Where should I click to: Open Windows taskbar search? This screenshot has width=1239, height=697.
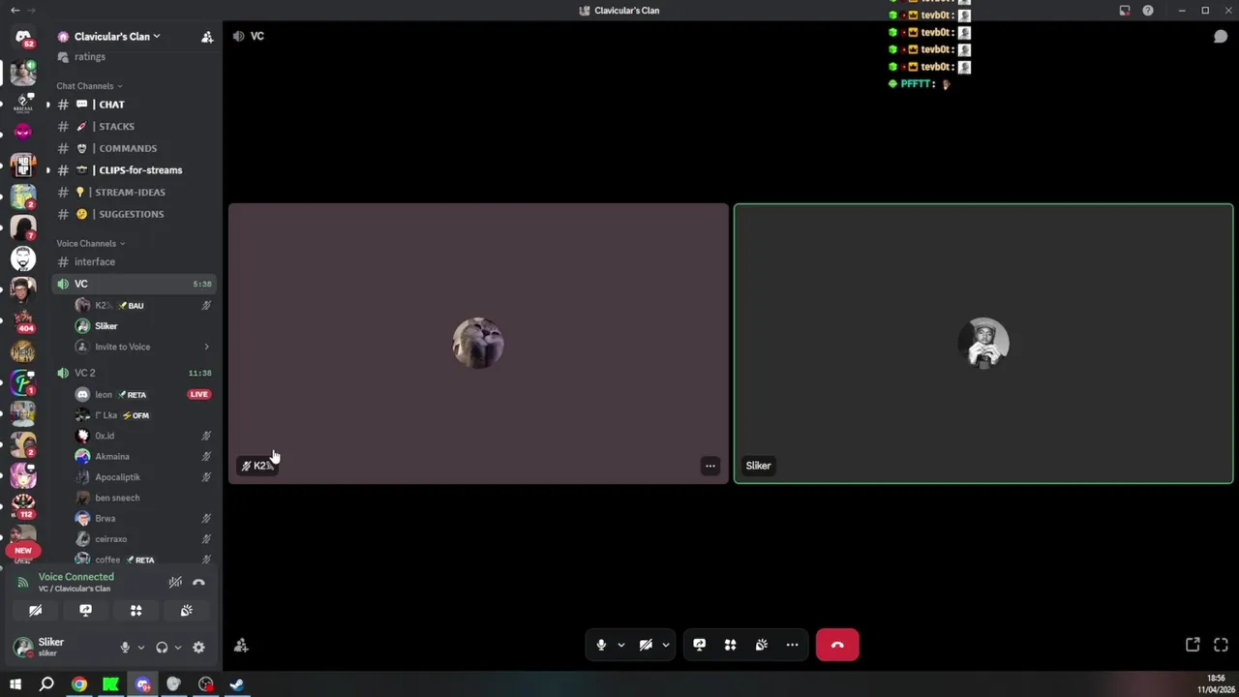pyautogui.click(x=46, y=684)
